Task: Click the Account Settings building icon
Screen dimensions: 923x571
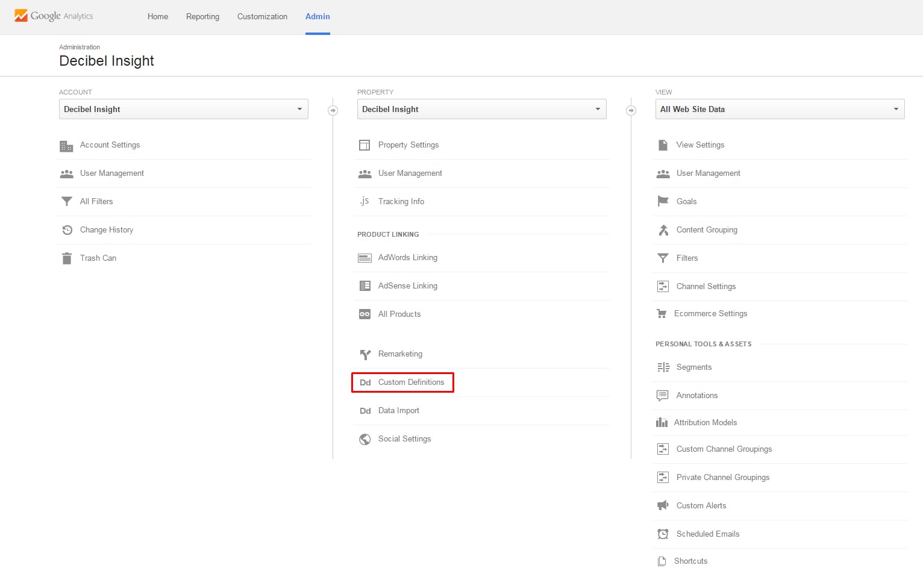Action: coord(66,146)
